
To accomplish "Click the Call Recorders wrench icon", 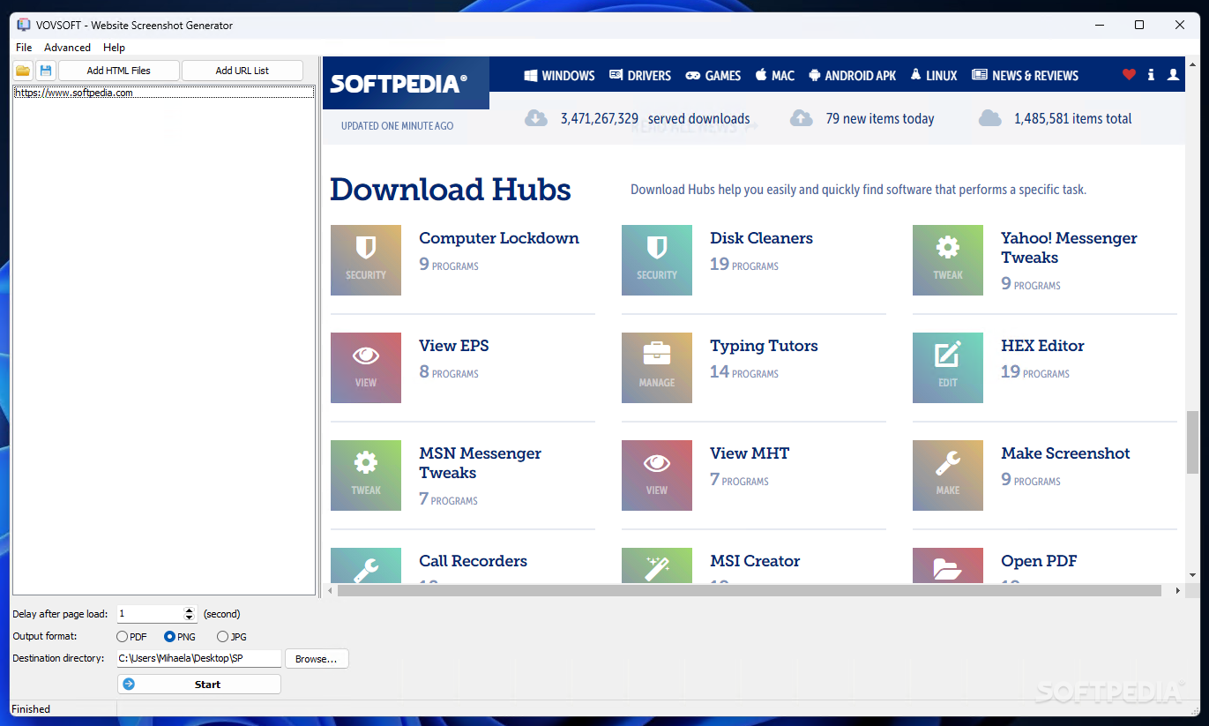I will click(366, 565).
